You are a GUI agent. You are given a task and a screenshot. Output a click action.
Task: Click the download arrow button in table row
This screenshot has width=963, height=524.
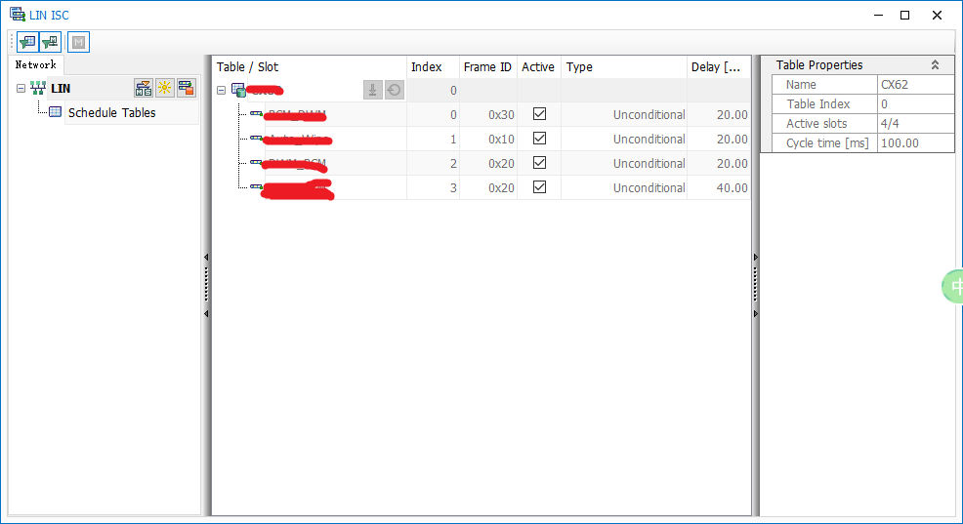372,90
